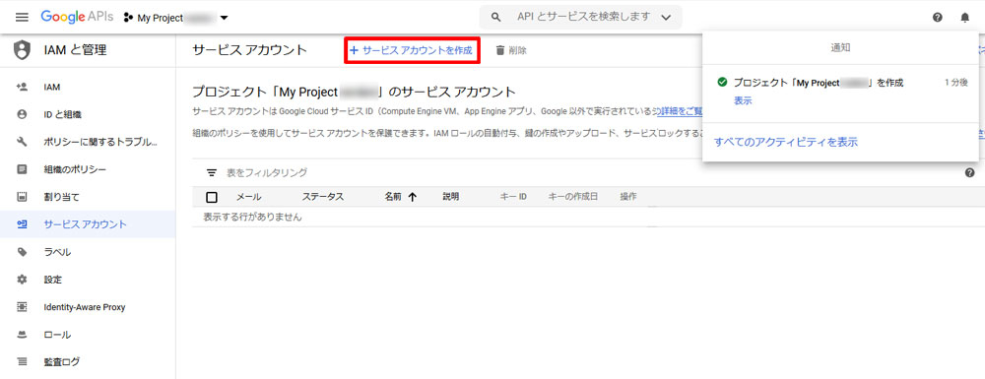Click 表示する行がありません empty row text
Viewport: 985px width, 379px height.
coord(252,218)
